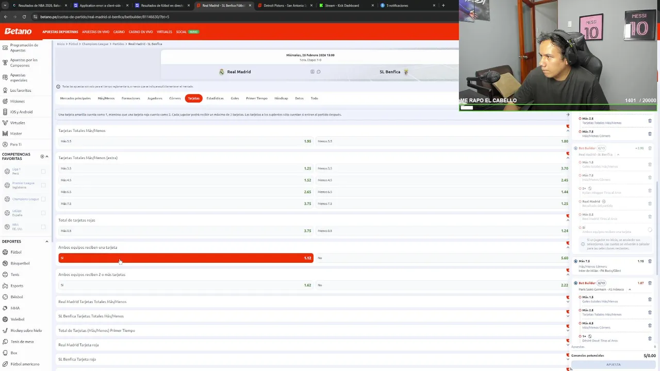Image resolution: width=660 pixels, height=371 pixels.
Task: Click Tenis de mesa icon
Action: (5, 342)
